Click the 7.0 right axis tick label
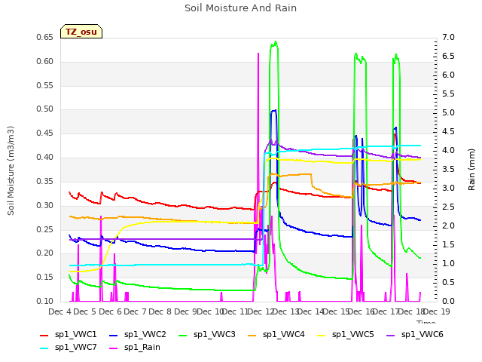The image size is (482, 362). pos(448,37)
